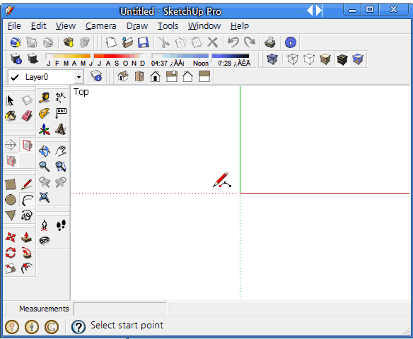Select the Move tool
This screenshot has height=339, width=413.
(x=11, y=237)
